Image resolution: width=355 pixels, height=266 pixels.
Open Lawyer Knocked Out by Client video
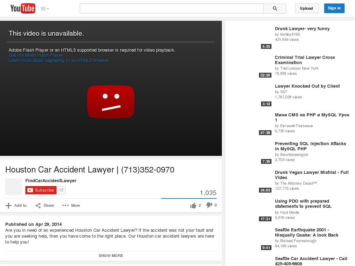pyautogui.click(x=307, y=86)
